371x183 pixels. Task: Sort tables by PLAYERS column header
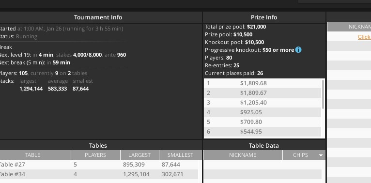pos(95,155)
